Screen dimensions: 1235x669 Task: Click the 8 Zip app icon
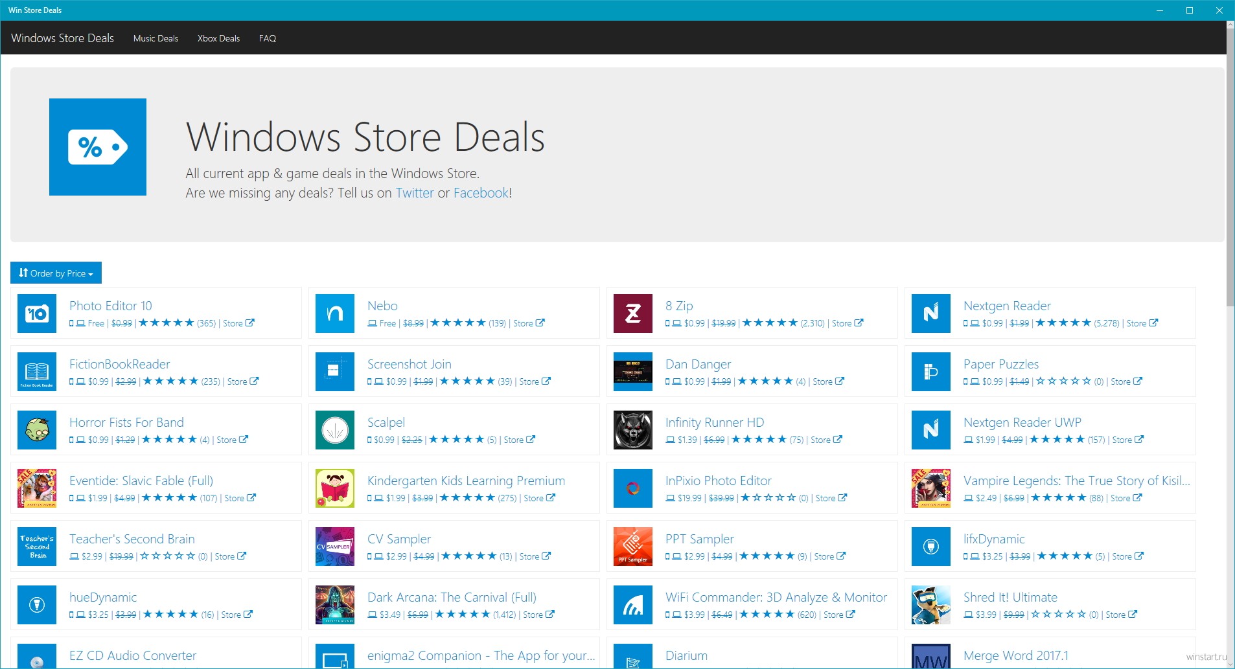(x=633, y=313)
